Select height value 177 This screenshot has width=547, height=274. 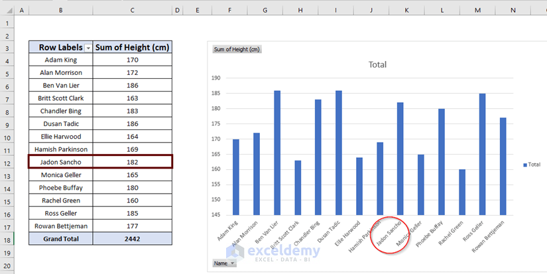133,226
